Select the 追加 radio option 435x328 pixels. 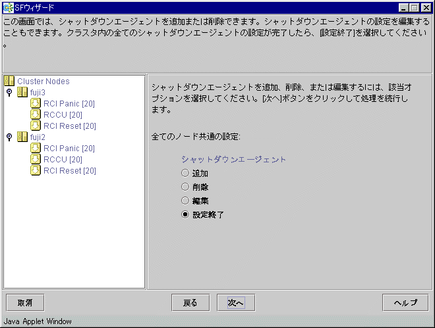[185, 173]
